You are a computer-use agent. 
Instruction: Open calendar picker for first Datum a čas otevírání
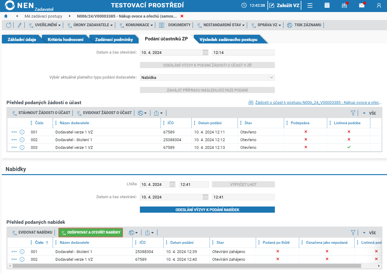pos(206,53)
